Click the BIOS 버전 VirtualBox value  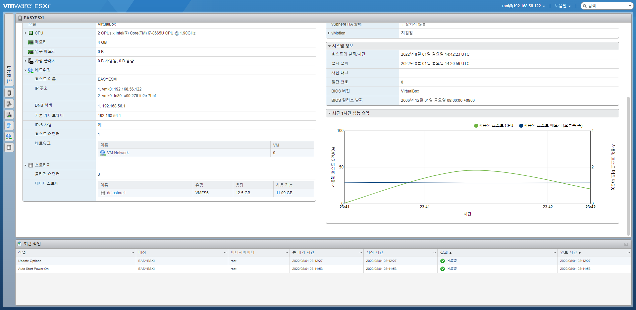pos(410,91)
